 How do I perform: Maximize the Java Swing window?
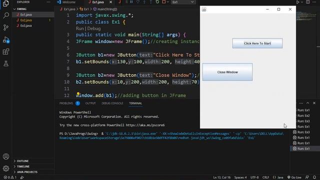(279, 9)
